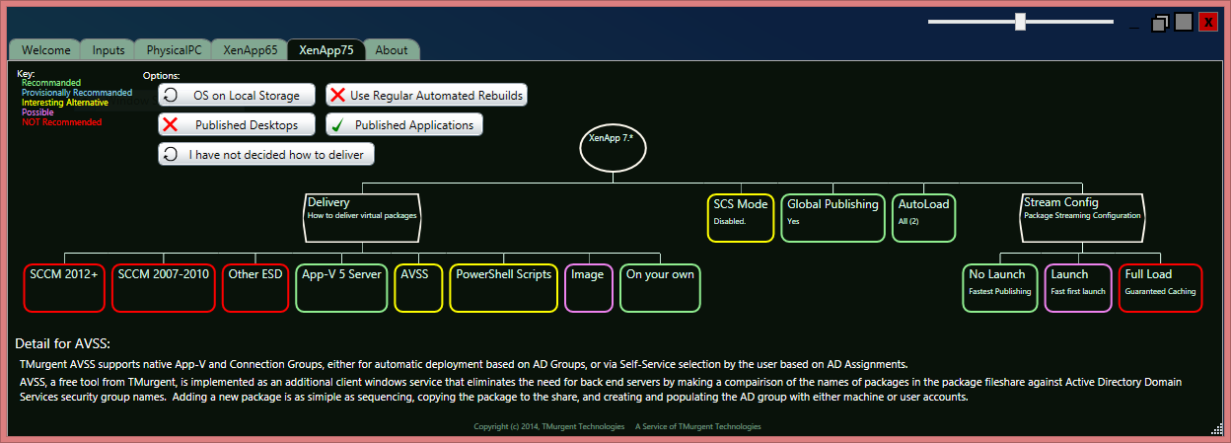This screenshot has width=1231, height=443.
Task: Select the No Launch streaming box
Action: [x=1000, y=288]
